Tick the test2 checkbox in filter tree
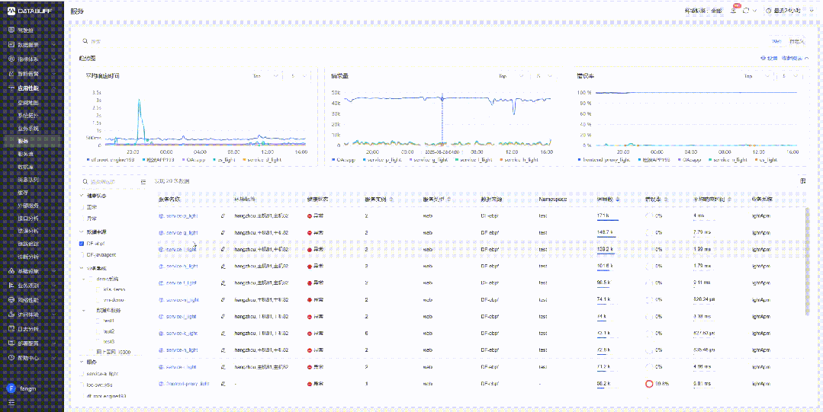The image size is (823, 412). click(98, 331)
